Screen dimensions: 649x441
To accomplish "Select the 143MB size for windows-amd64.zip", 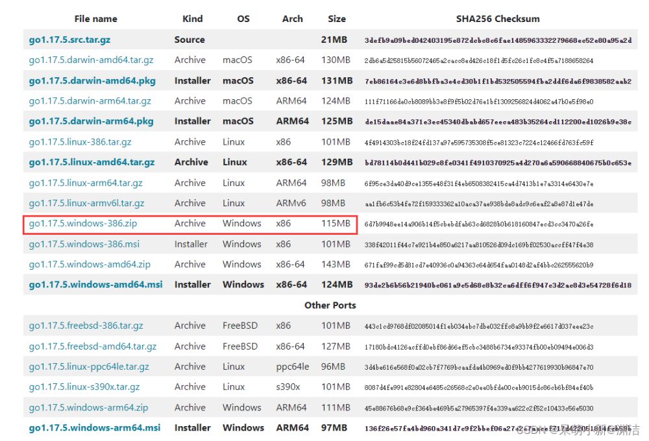I will [336, 265].
